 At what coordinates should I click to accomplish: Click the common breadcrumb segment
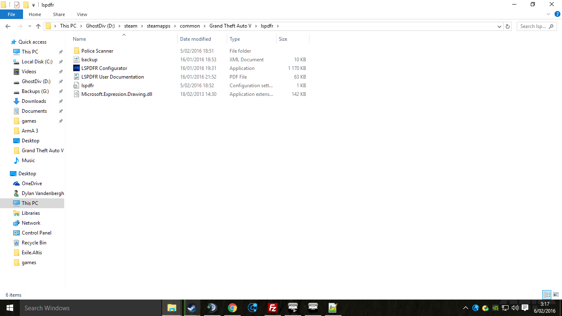[x=190, y=26]
